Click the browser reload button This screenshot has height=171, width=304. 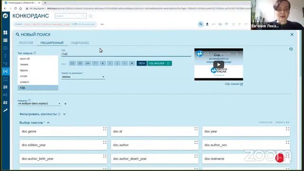click(x=15, y=9)
